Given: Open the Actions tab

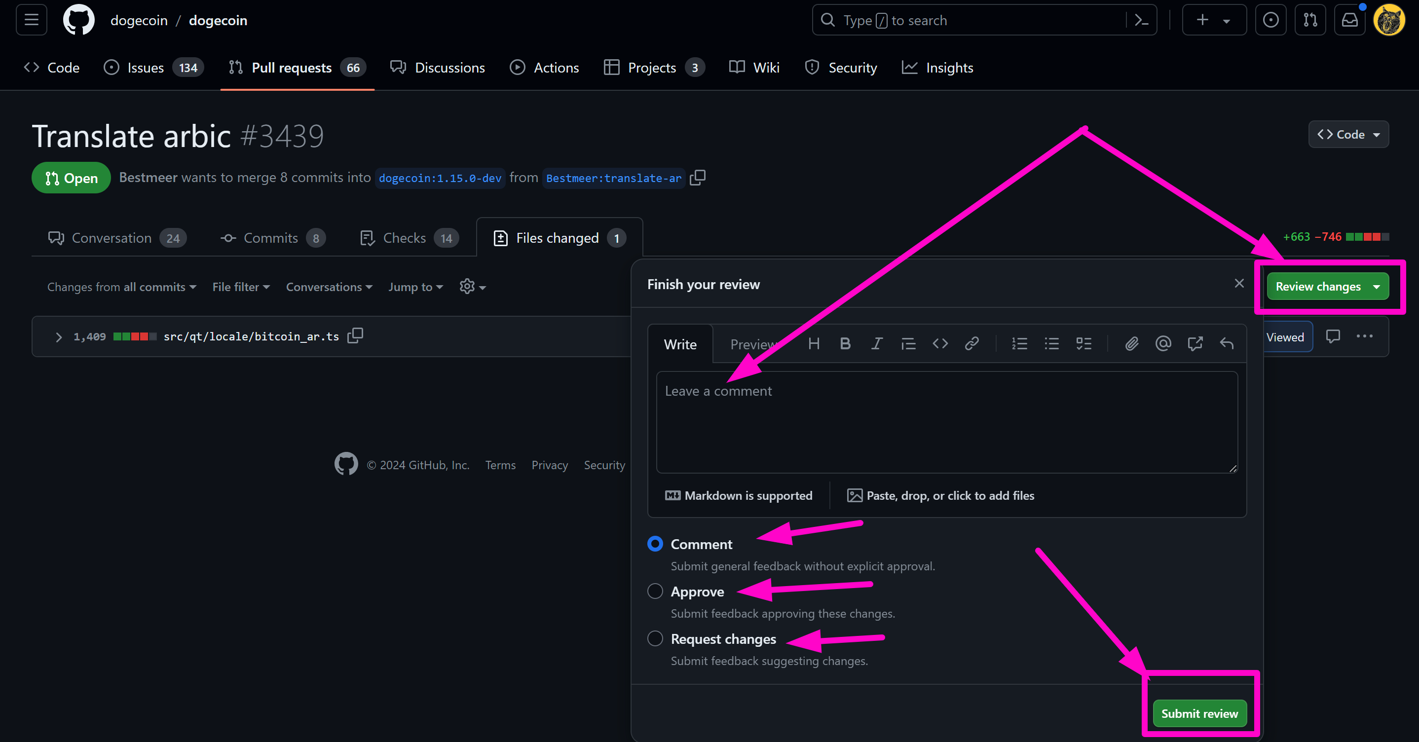Looking at the screenshot, I should (544, 67).
